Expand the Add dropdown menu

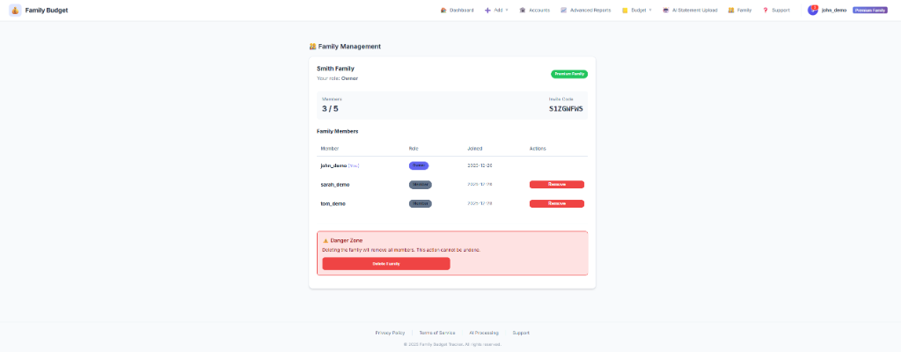(497, 11)
